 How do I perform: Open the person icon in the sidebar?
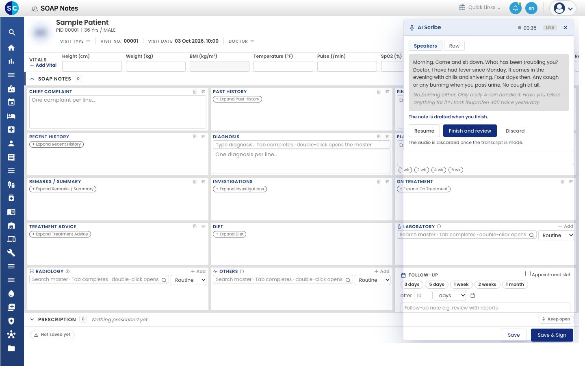click(11, 143)
